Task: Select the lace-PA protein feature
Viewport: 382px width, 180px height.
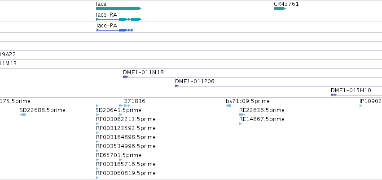Action: point(115,30)
